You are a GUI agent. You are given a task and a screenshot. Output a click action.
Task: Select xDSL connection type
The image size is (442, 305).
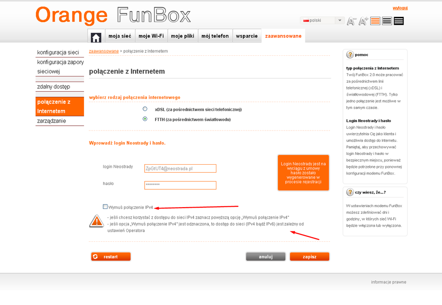(x=145, y=109)
